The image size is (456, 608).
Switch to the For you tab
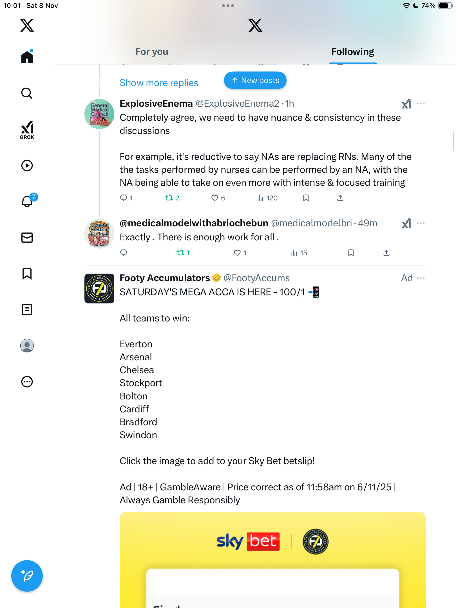(152, 52)
